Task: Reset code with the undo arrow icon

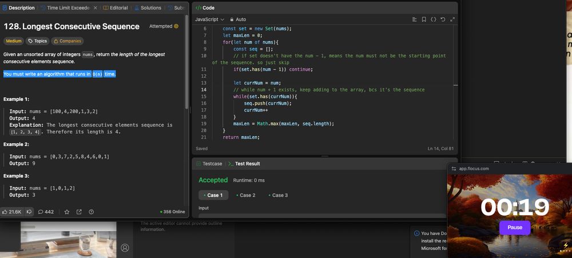Action: click(x=443, y=19)
